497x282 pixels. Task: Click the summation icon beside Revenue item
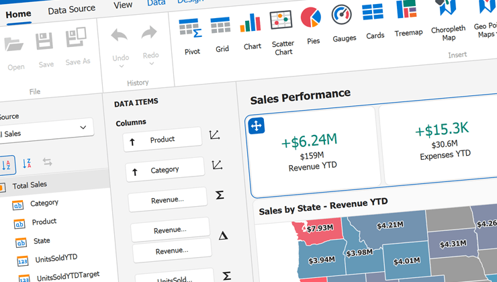(x=220, y=195)
